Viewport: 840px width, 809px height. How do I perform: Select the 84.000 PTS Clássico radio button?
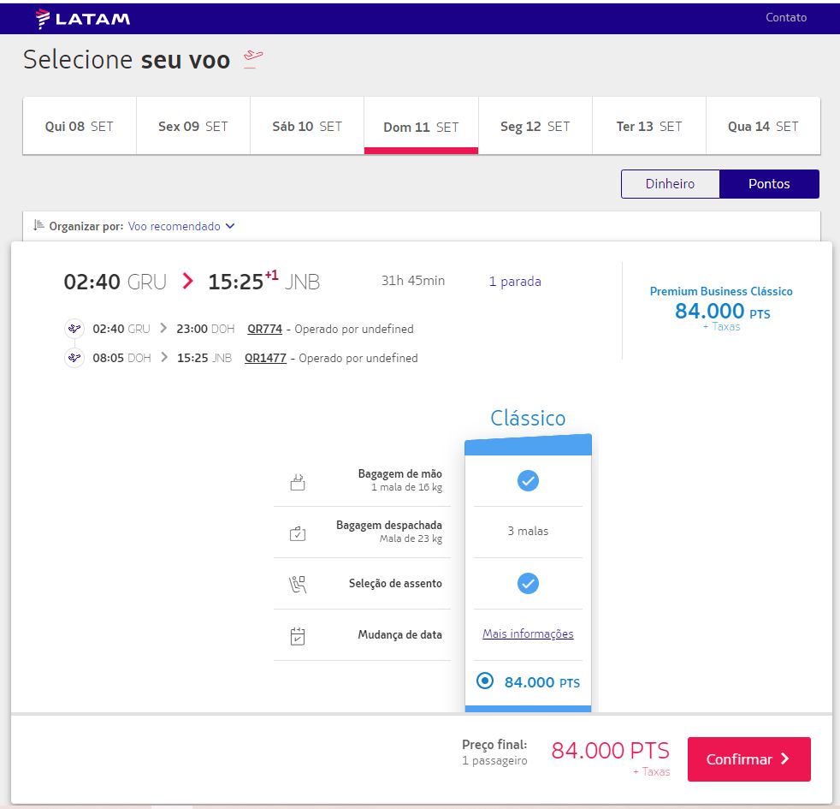click(x=485, y=681)
